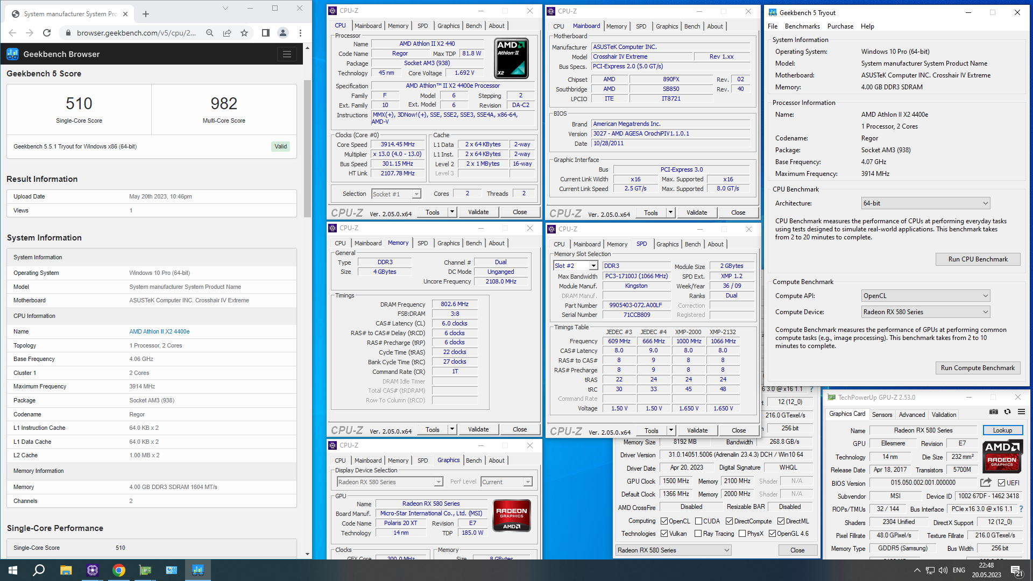Open Windows Start menu
The width and height of the screenshot is (1033, 581).
tap(13, 570)
